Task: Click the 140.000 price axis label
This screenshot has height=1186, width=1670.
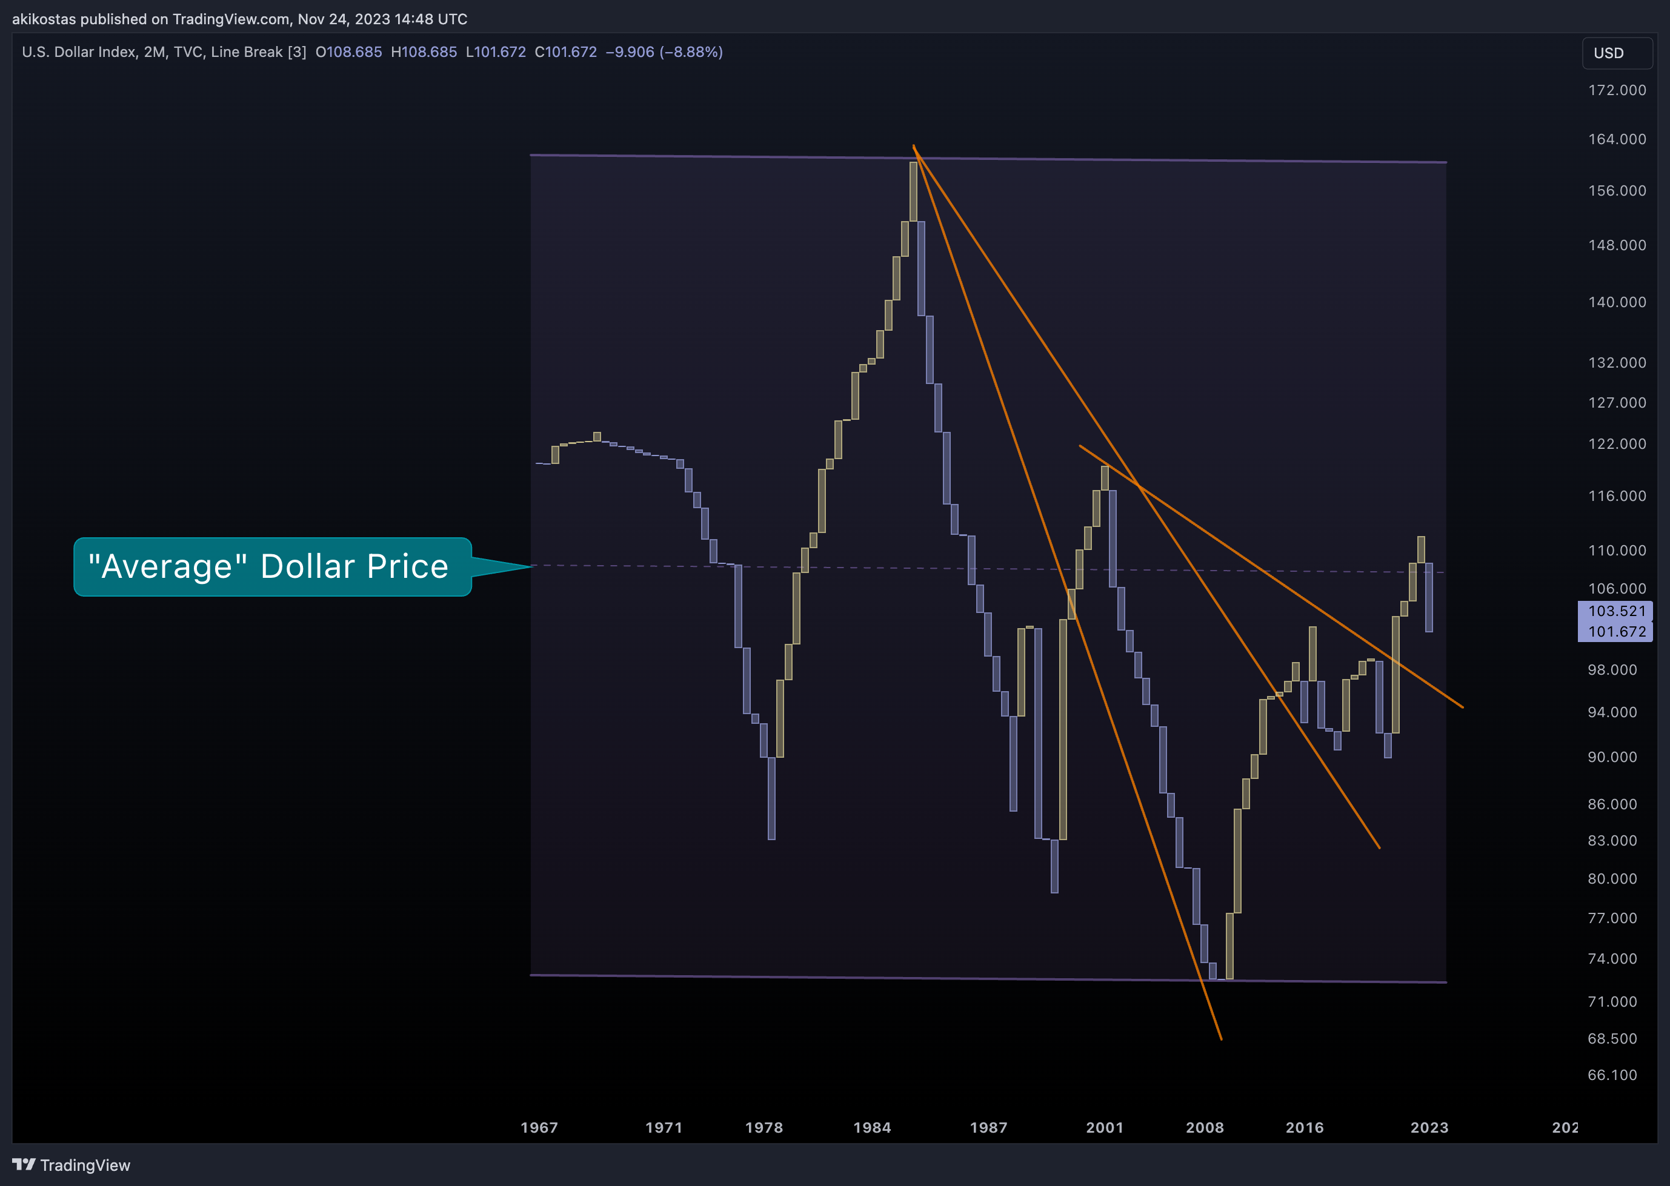Action: (x=1617, y=302)
